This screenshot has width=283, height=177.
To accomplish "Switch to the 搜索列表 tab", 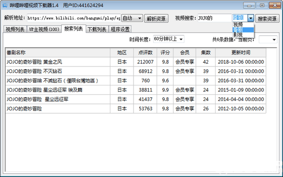I will click(74, 29).
